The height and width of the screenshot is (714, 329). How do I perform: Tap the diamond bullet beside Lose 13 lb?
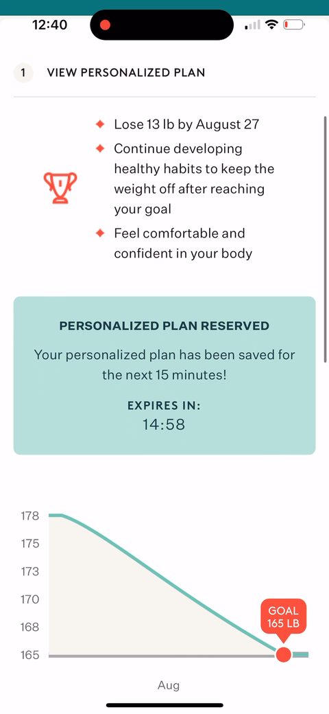coord(100,124)
